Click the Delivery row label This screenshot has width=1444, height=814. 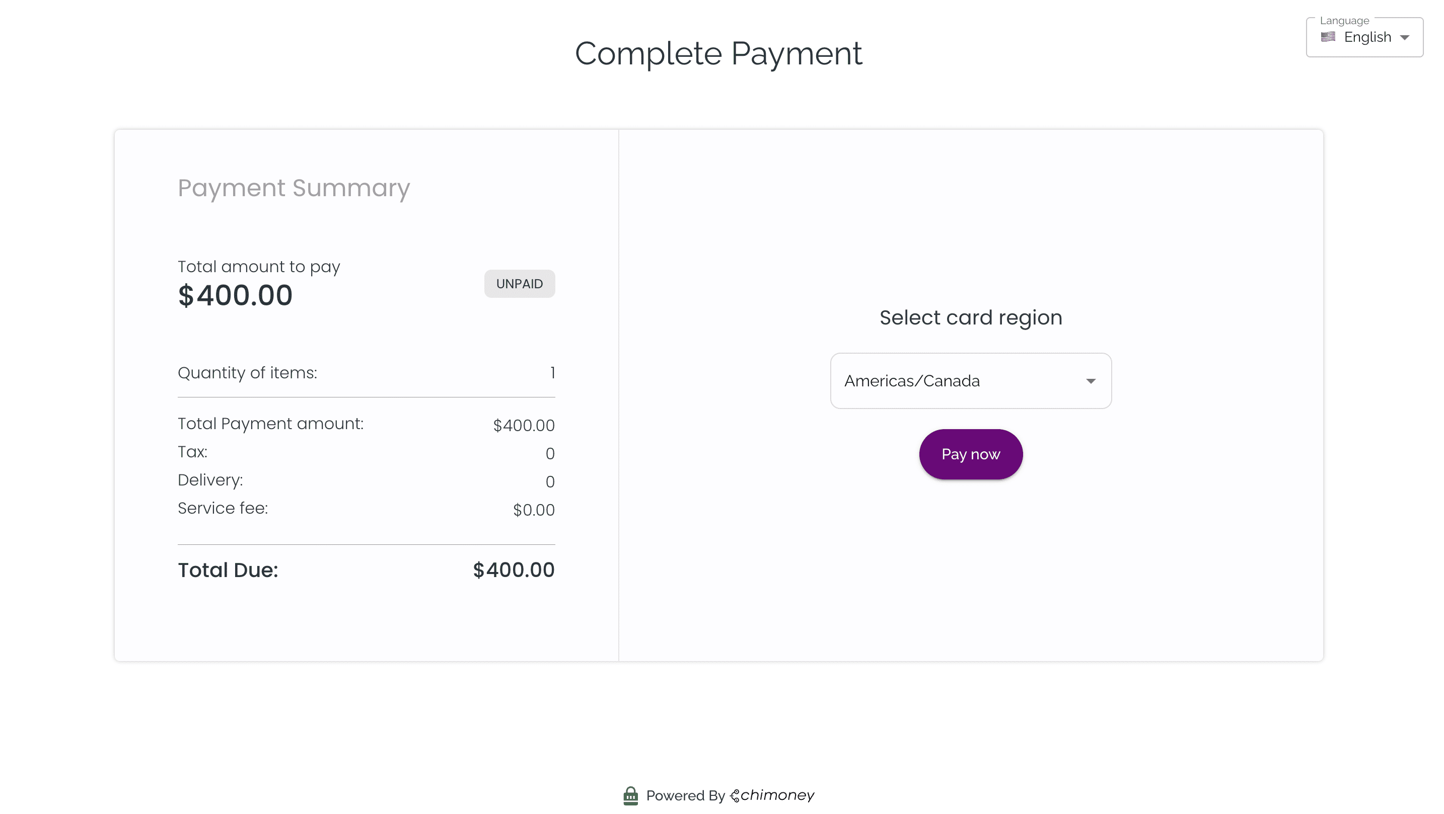(210, 480)
